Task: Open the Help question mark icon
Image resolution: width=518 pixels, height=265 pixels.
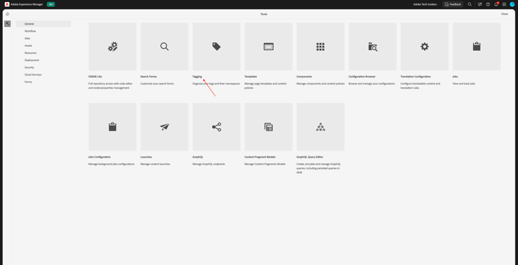Action: click(x=488, y=4)
